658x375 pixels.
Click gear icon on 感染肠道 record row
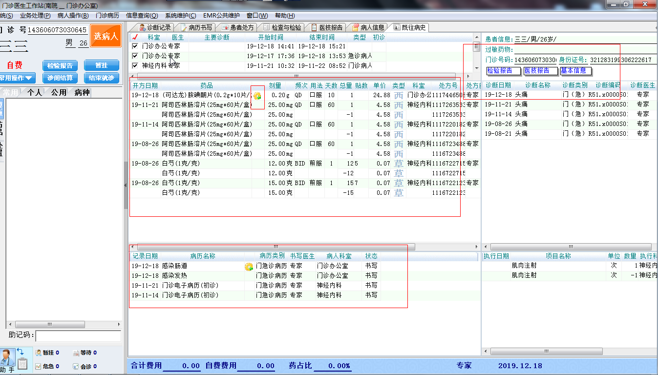(x=249, y=267)
